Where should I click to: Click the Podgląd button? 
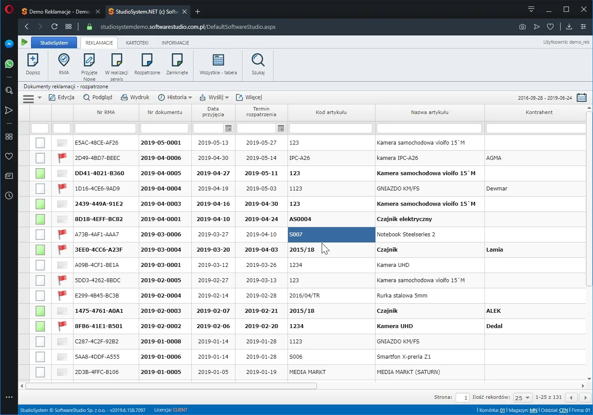pyautogui.click(x=98, y=97)
